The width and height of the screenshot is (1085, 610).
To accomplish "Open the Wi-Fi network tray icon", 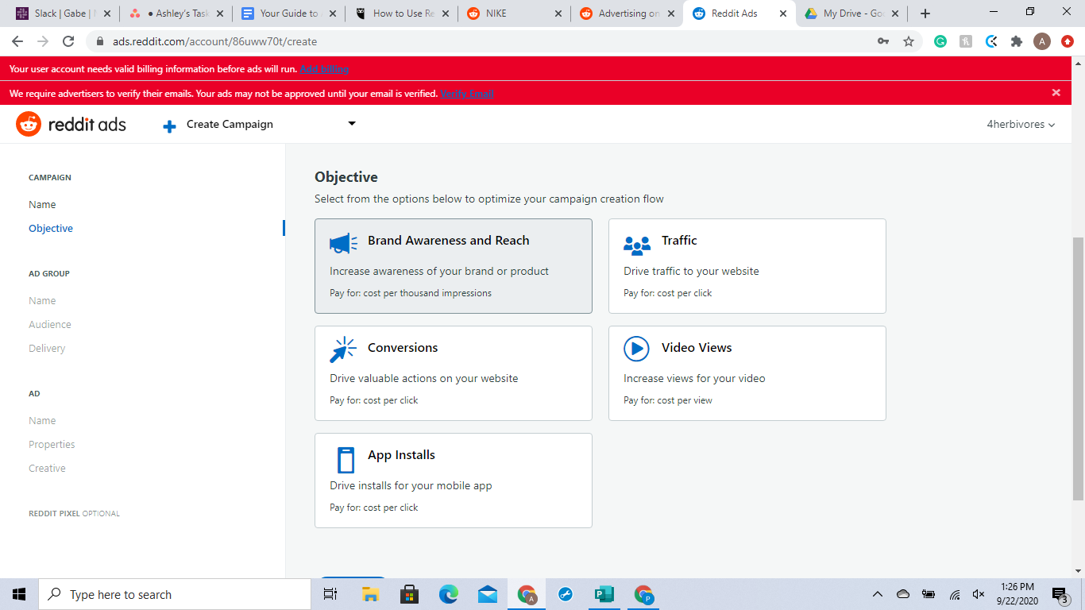I will pyautogui.click(x=955, y=594).
